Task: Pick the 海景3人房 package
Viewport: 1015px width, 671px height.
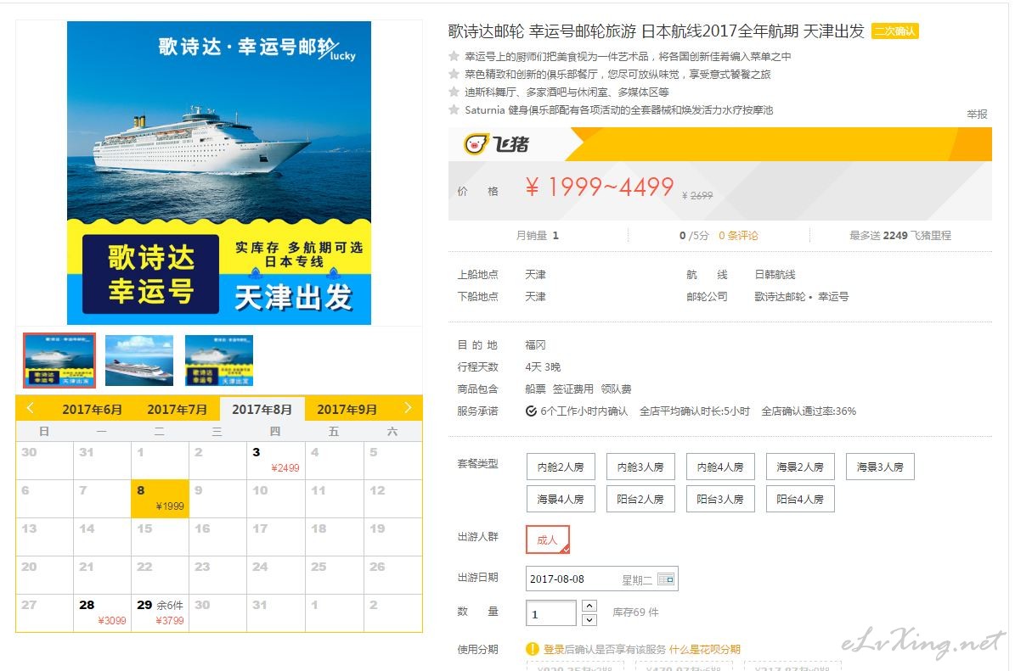Action: (x=880, y=467)
